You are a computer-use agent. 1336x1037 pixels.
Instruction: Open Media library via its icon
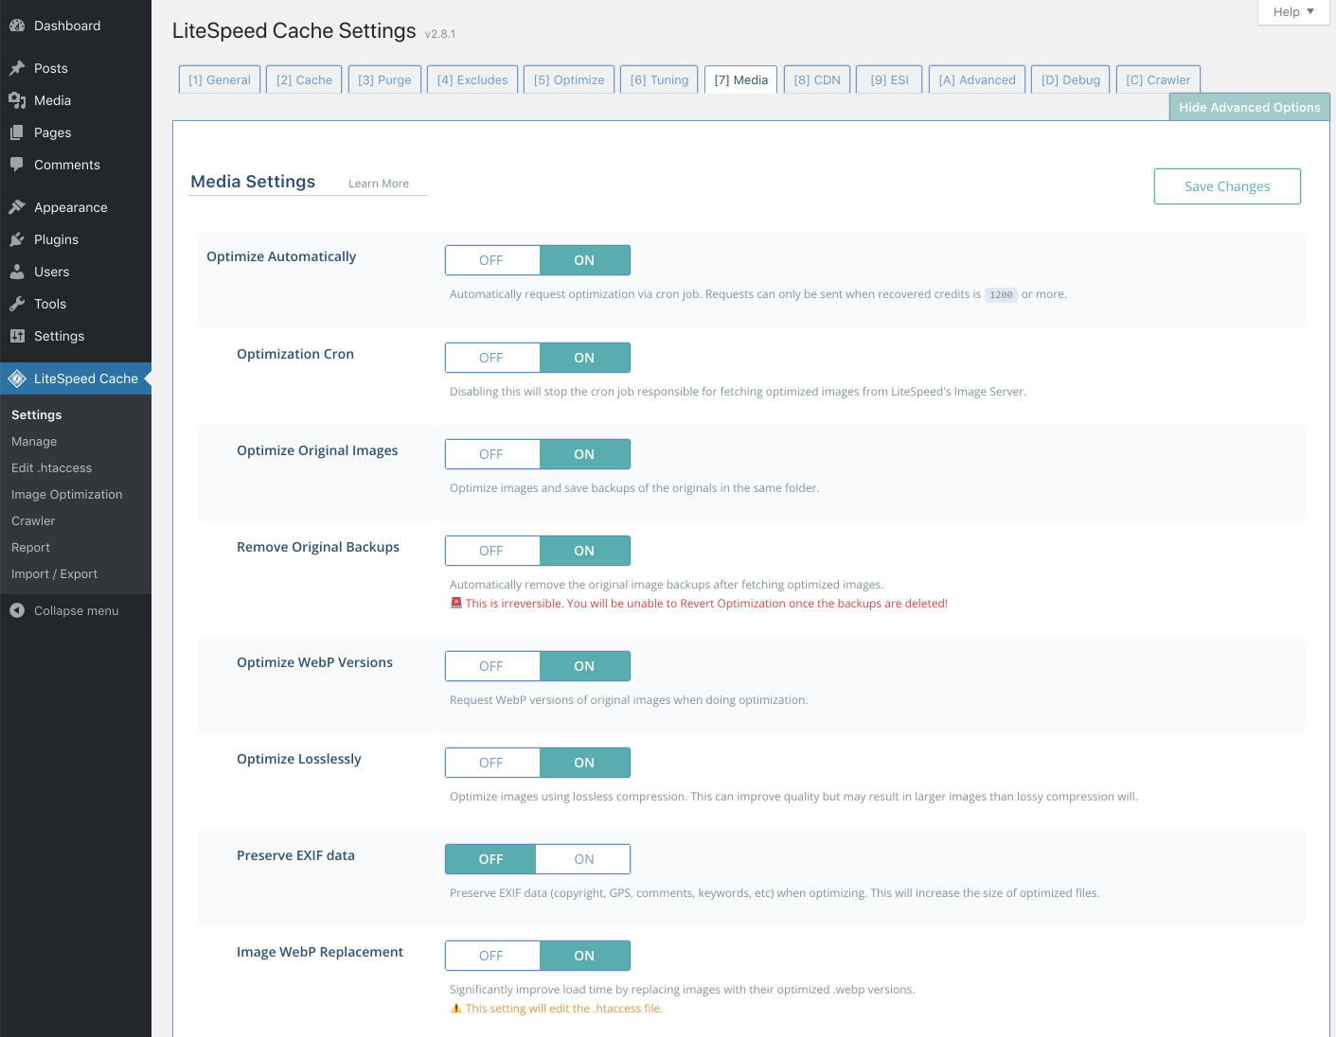pyautogui.click(x=16, y=99)
